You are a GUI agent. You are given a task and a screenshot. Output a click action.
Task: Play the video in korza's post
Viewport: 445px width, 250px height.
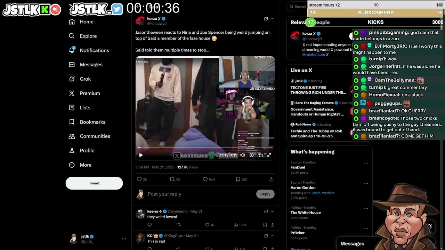(x=141, y=155)
